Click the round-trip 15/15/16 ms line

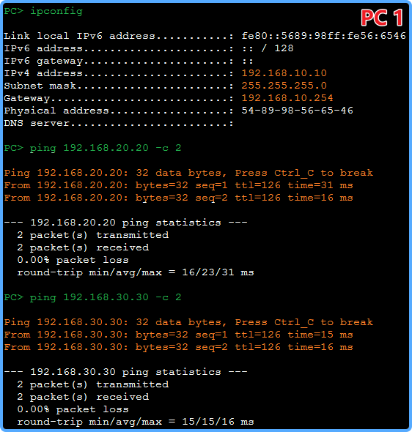click(136, 422)
